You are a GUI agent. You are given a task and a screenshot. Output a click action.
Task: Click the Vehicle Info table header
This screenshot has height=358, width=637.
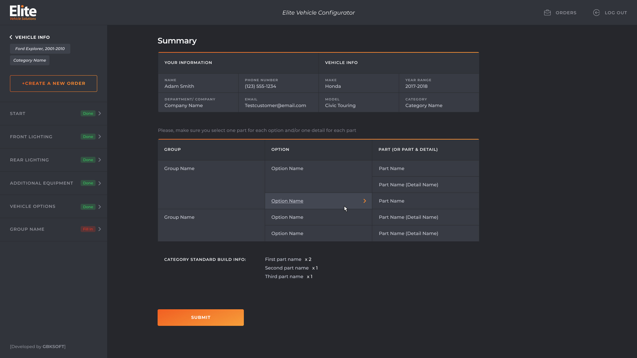(341, 63)
